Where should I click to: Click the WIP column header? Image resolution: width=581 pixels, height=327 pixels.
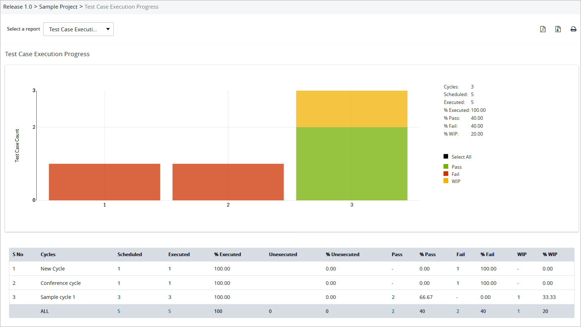click(522, 254)
